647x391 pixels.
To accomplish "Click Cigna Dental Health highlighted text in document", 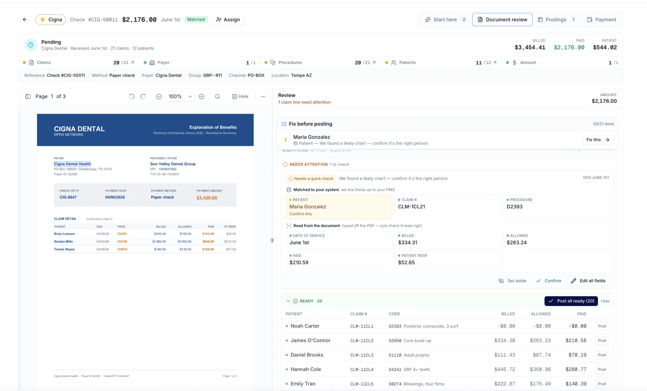I will (72, 164).
